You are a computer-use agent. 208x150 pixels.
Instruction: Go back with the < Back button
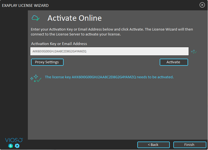(153, 145)
